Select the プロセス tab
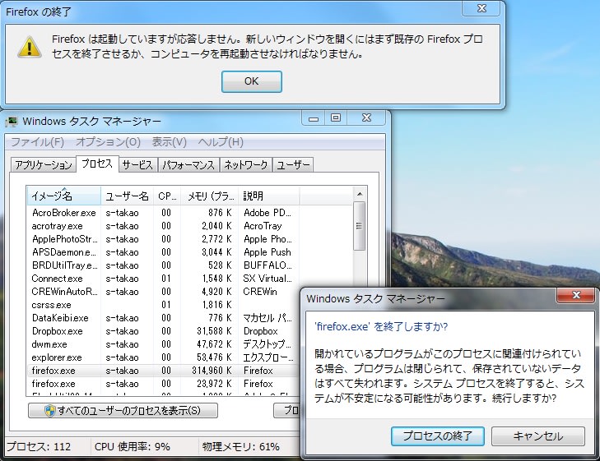 point(97,164)
